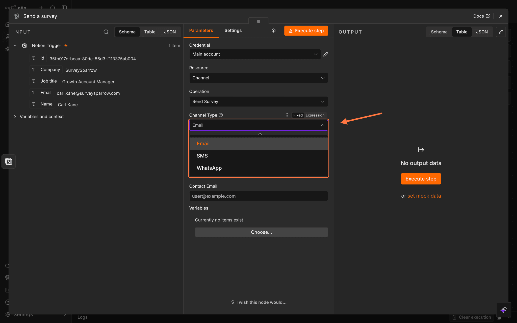Click the set mock data link
The width and height of the screenshot is (517, 323).
[424, 196]
